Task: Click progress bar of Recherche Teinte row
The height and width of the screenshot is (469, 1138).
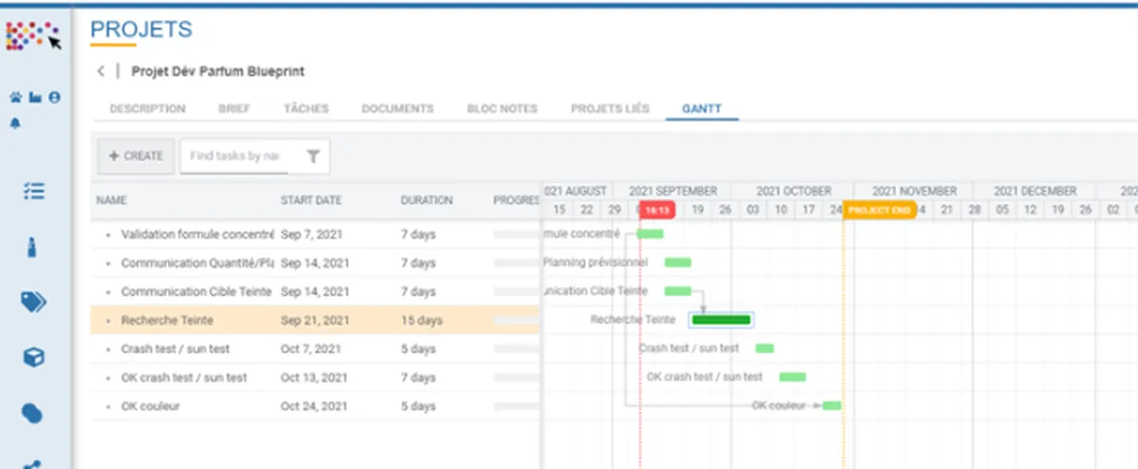Action: 517,320
